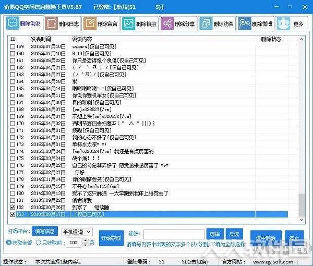The width and height of the screenshot is (313, 266).
Task: Click the 删除访客 visitor icon
Action: [206, 23]
